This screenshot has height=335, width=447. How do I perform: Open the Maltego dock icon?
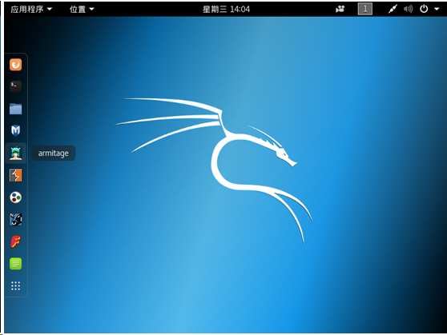coord(16,219)
